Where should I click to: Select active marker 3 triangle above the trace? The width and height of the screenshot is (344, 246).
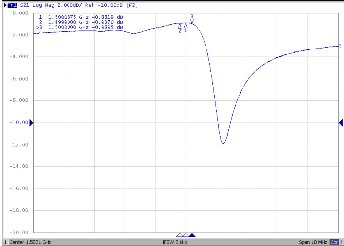192,21
